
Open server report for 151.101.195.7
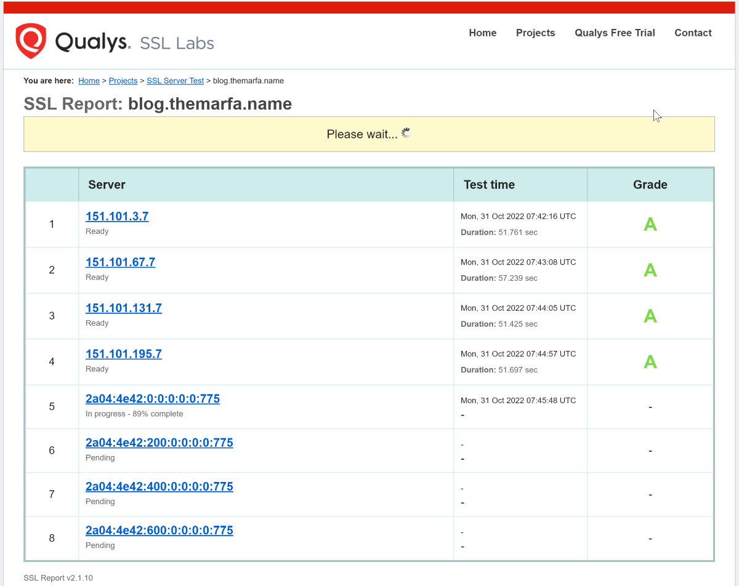124,354
